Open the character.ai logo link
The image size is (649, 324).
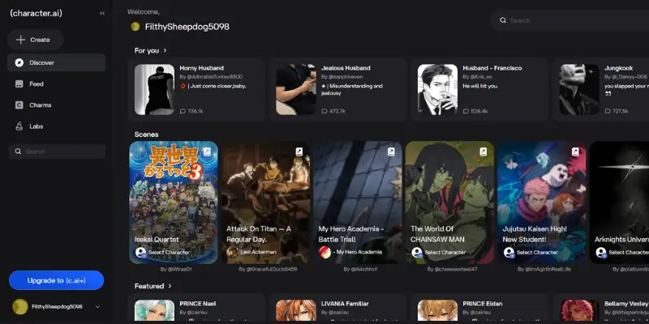point(36,13)
